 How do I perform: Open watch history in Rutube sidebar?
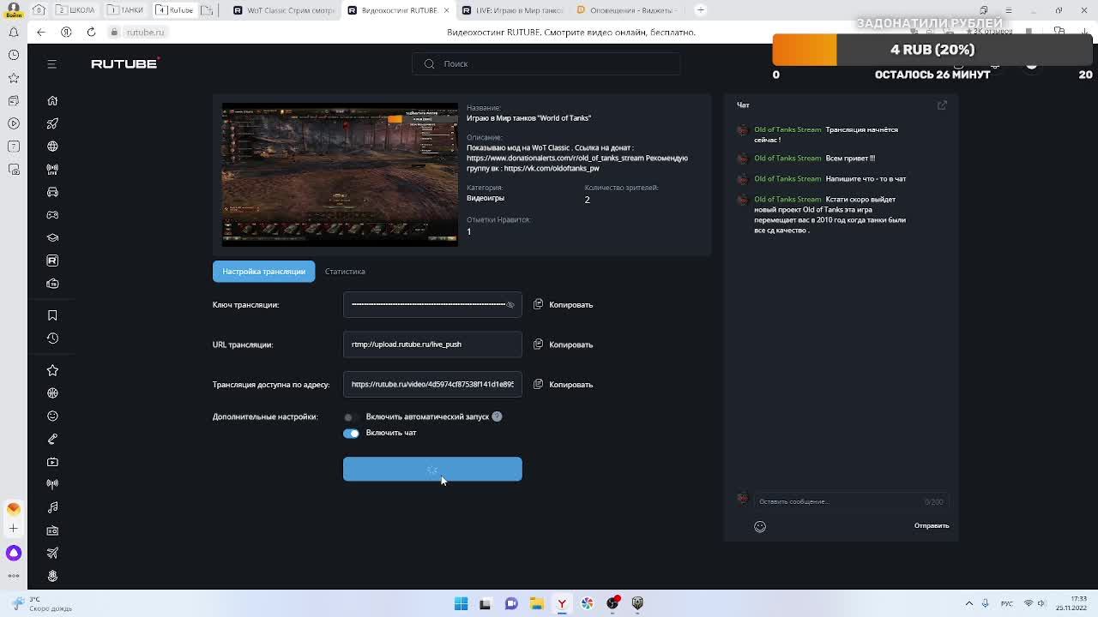[52, 338]
